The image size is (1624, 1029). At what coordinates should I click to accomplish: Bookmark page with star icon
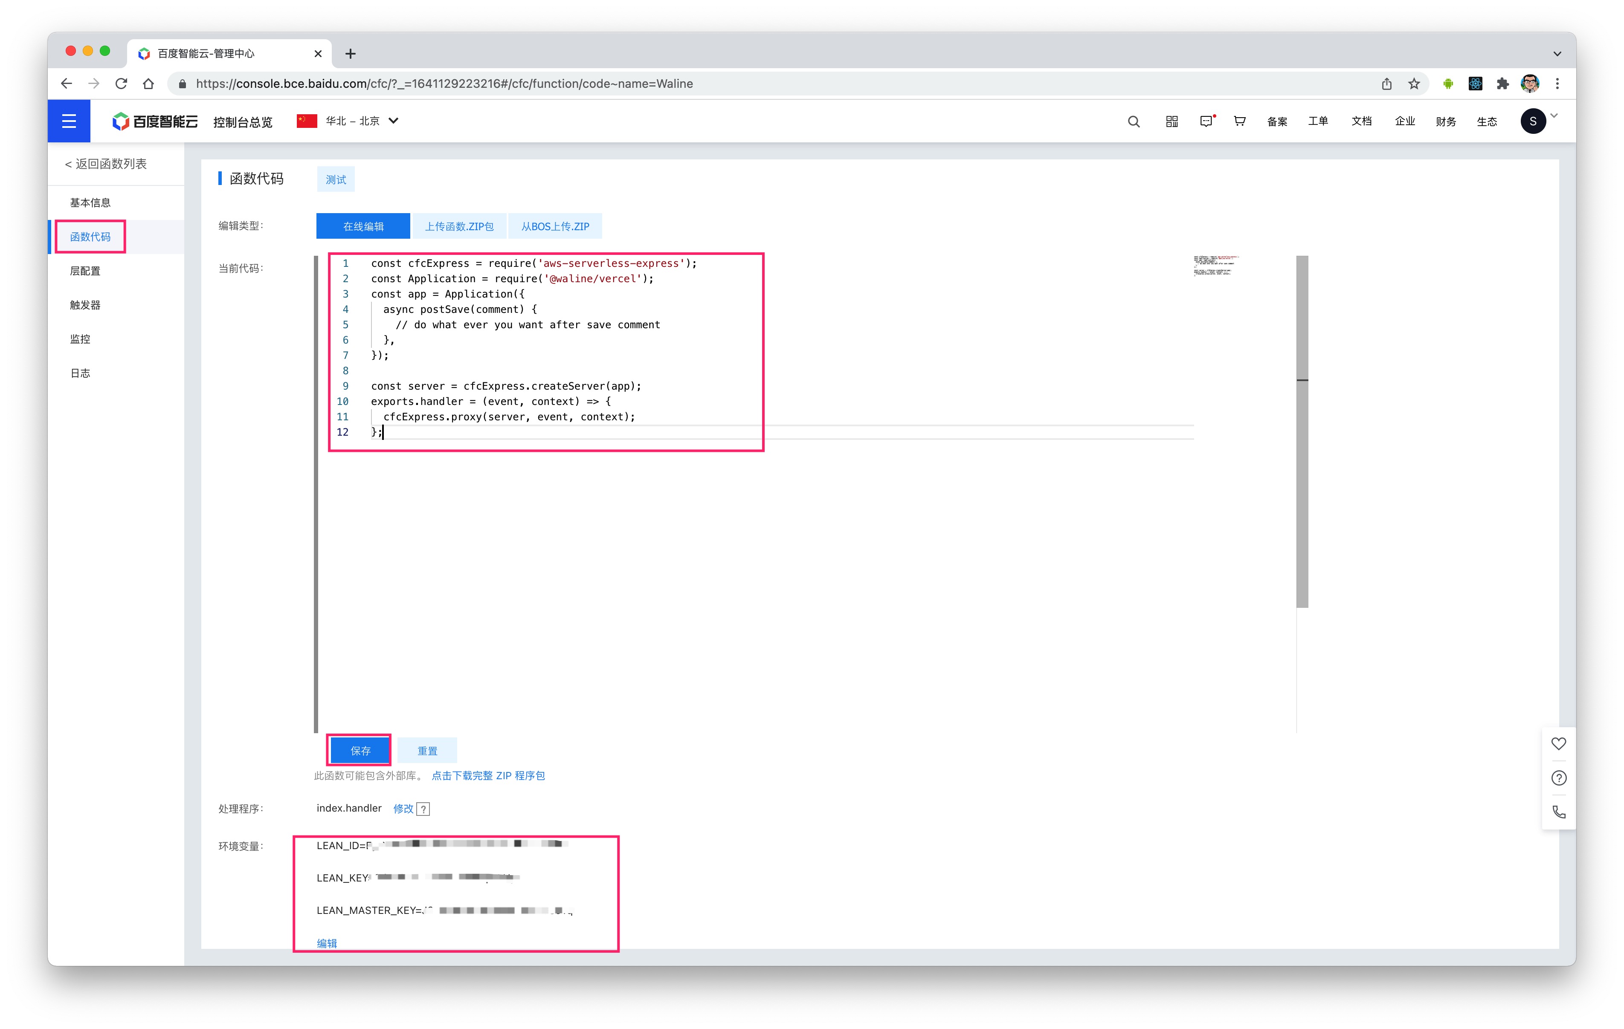click(x=1414, y=84)
